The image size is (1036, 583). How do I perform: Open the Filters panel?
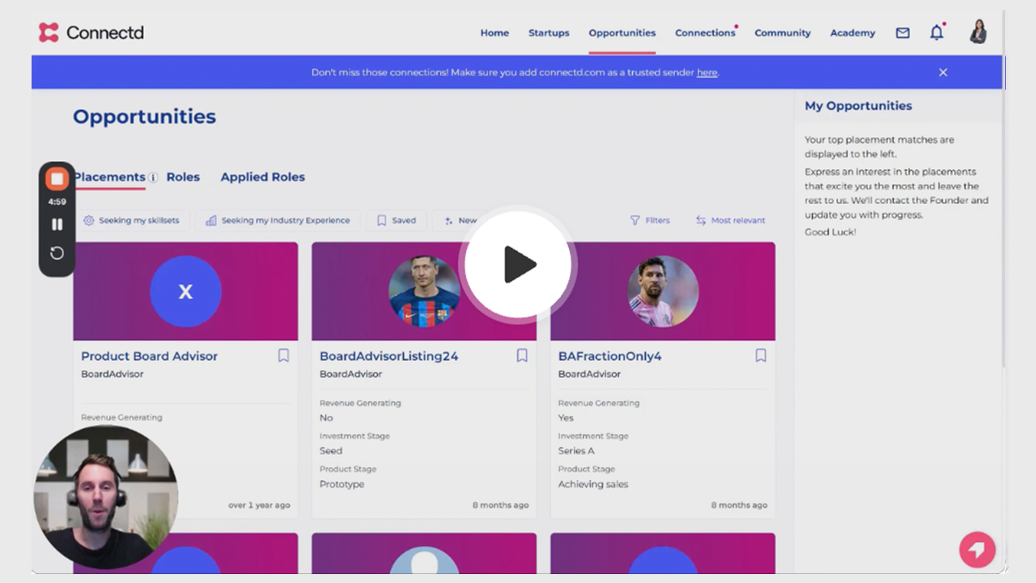click(650, 220)
